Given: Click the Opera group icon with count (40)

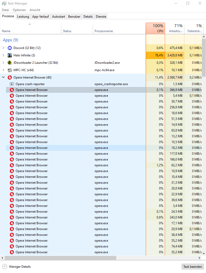Looking at the screenshot, I should click(10, 77).
